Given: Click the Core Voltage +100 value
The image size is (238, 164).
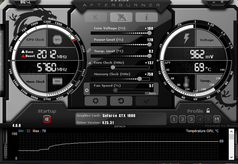Looking at the screenshot, I should click(149, 28).
